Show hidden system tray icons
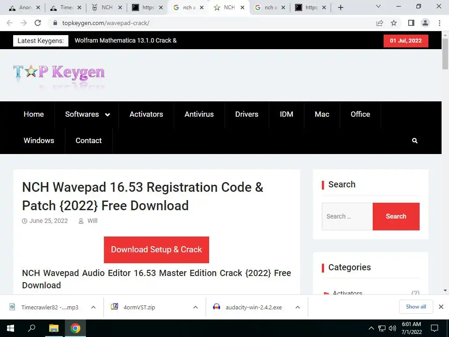Screen dimensions: 449x337 tap(371, 328)
